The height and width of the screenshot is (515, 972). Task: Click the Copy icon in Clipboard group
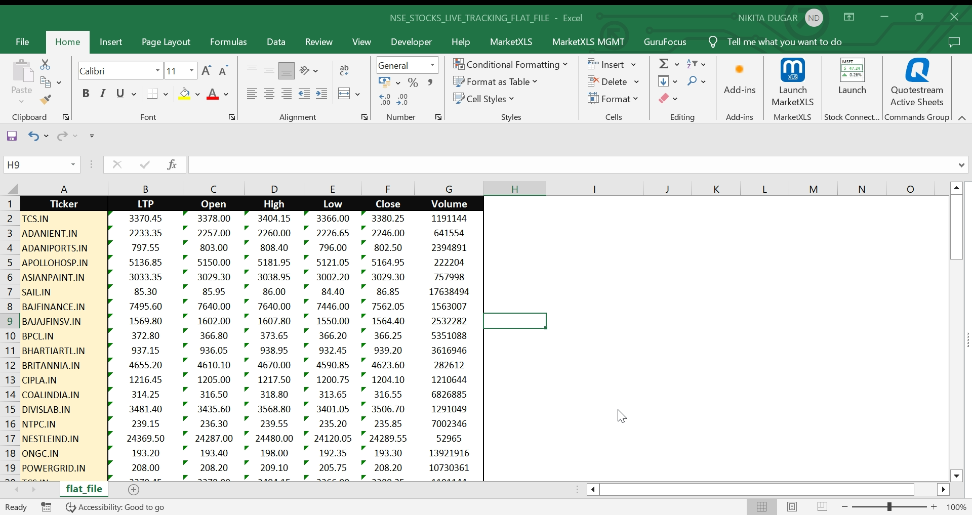point(46,82)
